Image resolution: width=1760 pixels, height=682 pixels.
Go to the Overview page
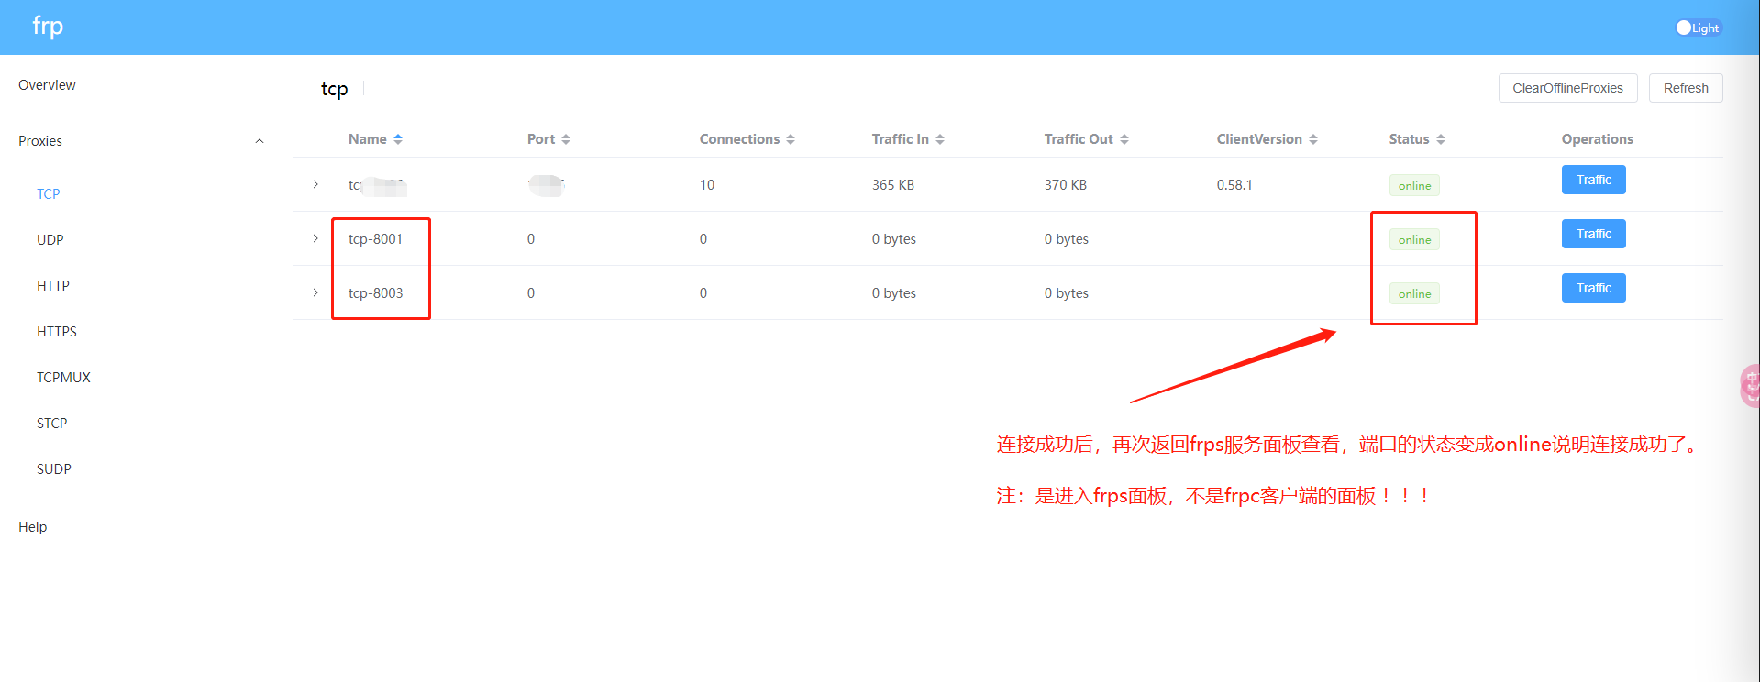pyautogui.click(x=47, y=85)
